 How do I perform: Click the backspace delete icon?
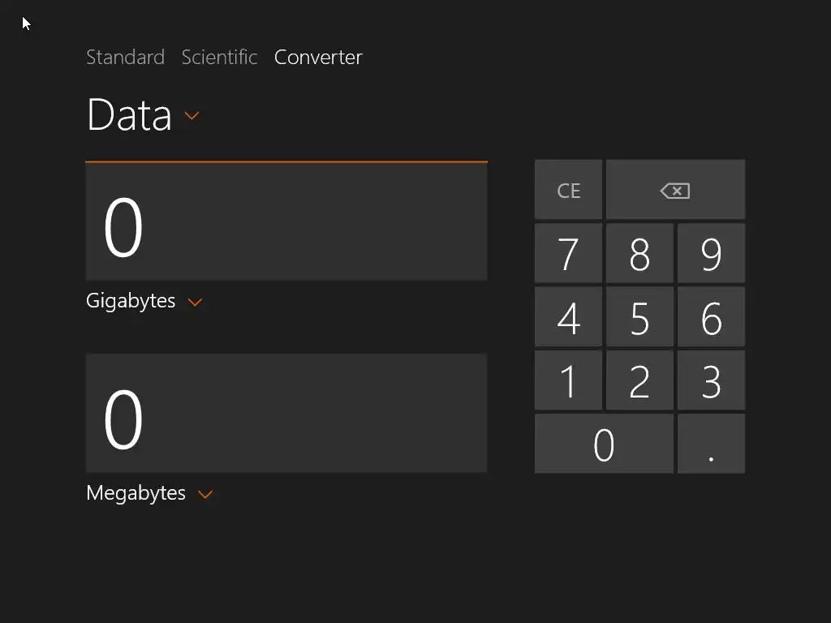pos(674,191)
